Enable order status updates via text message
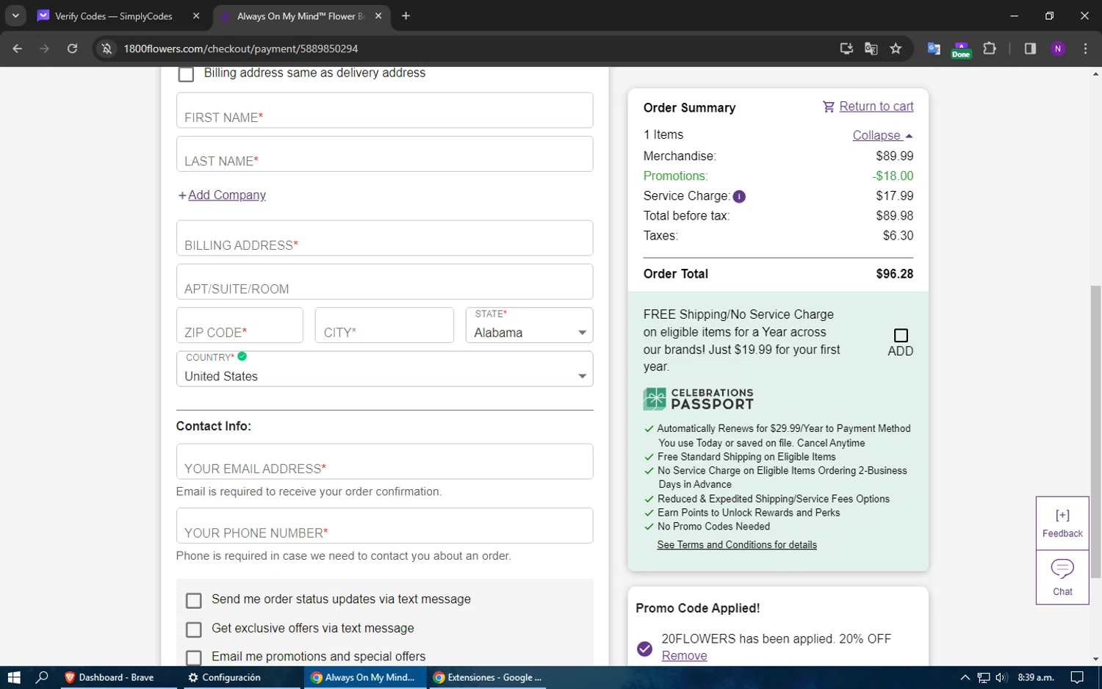The image size is (1102, 689). tap(194, 601)
